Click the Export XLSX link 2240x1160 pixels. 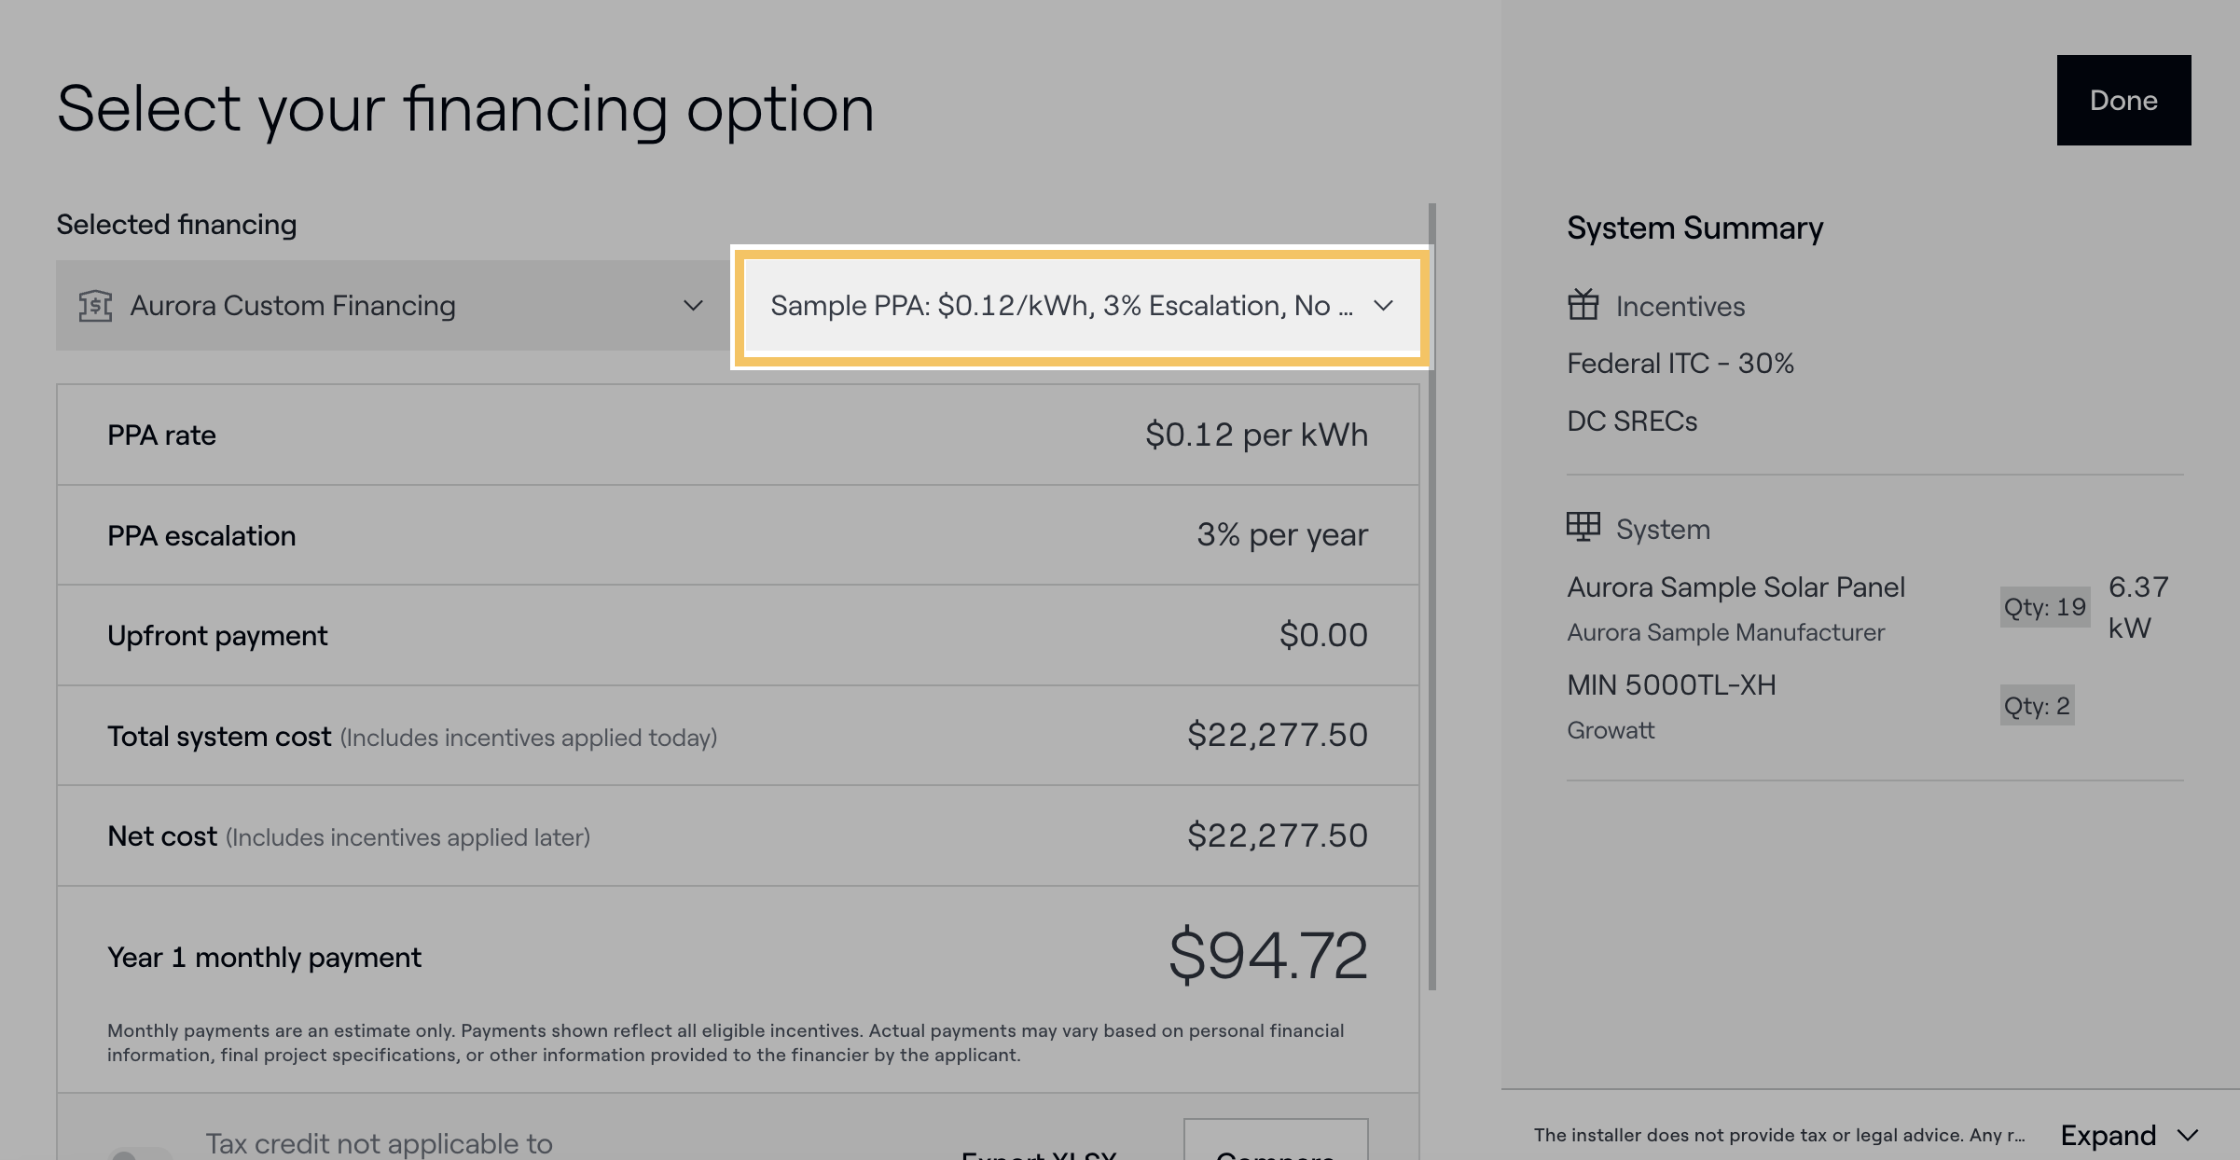coord(1039,1154)
